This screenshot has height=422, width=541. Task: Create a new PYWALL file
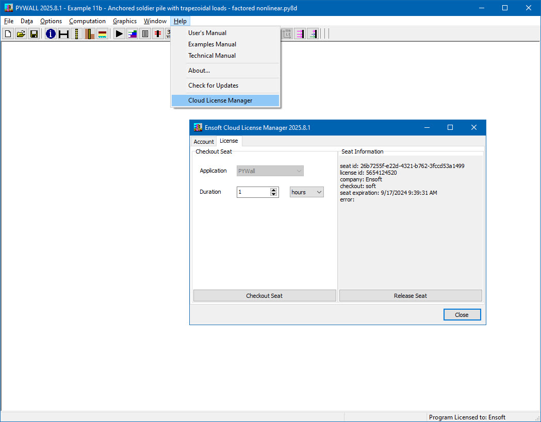pyautogui.click(x=8, y=33)
